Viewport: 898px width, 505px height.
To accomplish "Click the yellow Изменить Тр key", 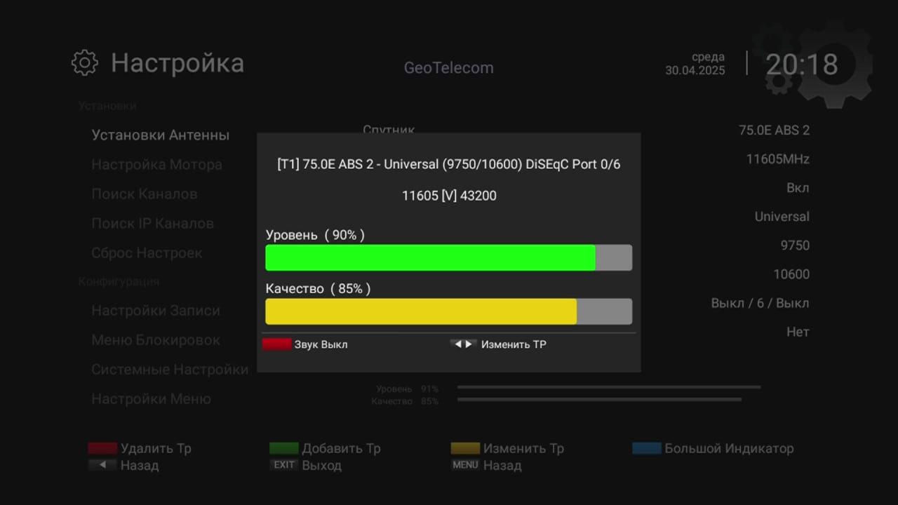I will pyautogui.click(x=465, y=448).
